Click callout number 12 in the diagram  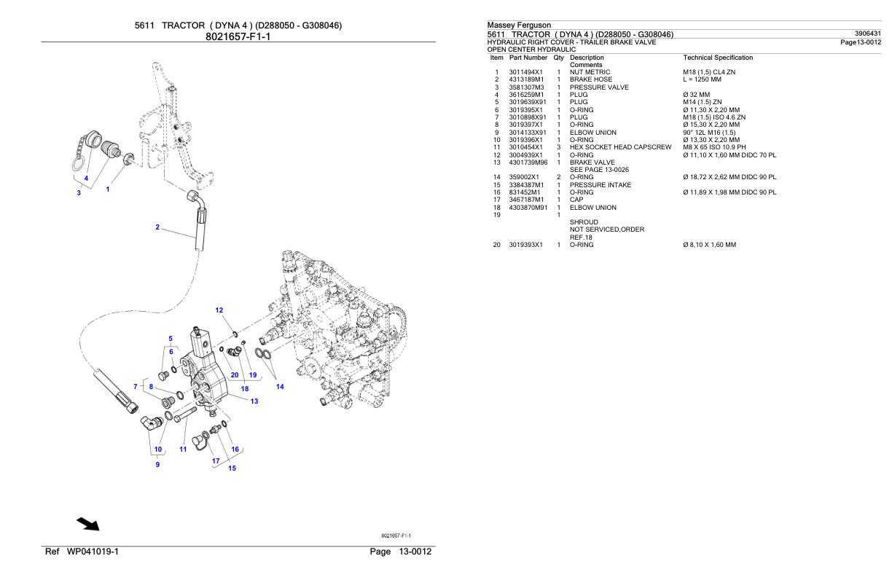pyautogui.click(x=219, y=310)
